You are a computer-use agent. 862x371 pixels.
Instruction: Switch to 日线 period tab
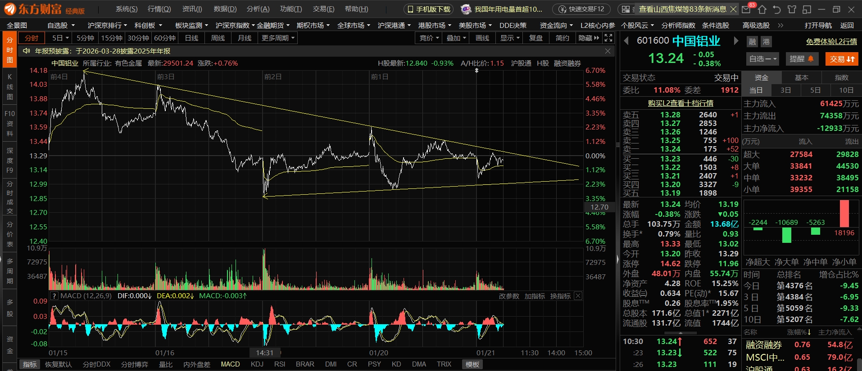click(191, 38)
